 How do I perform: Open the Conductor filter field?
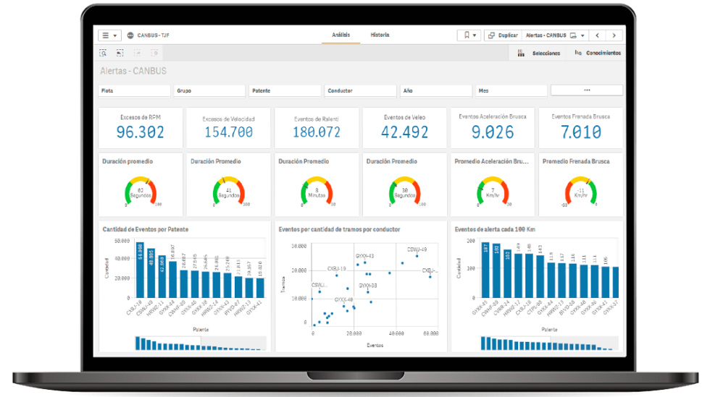[x=361, y=90]
